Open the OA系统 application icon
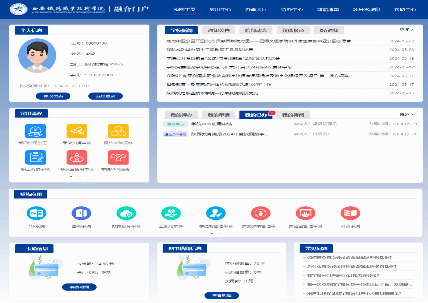 tap(37, 213)
